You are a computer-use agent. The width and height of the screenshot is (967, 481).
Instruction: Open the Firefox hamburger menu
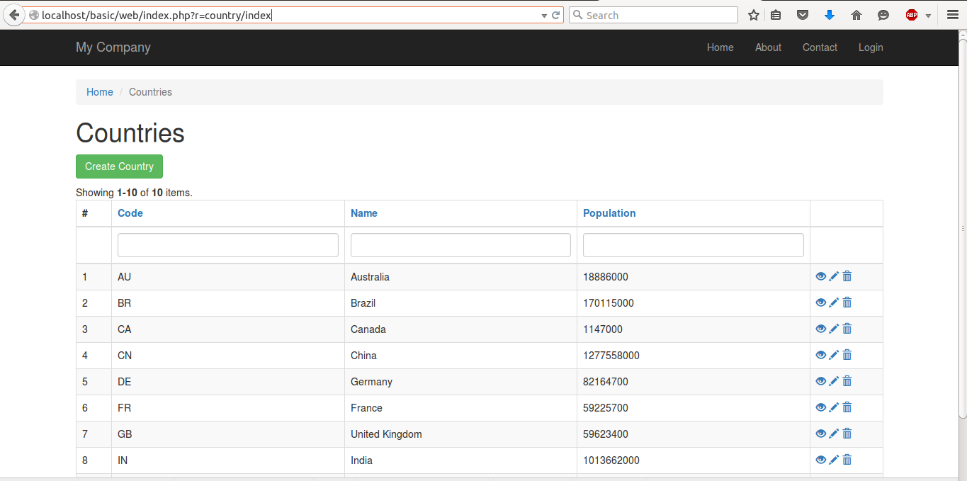pyautogui.click(x=953, y=15)
